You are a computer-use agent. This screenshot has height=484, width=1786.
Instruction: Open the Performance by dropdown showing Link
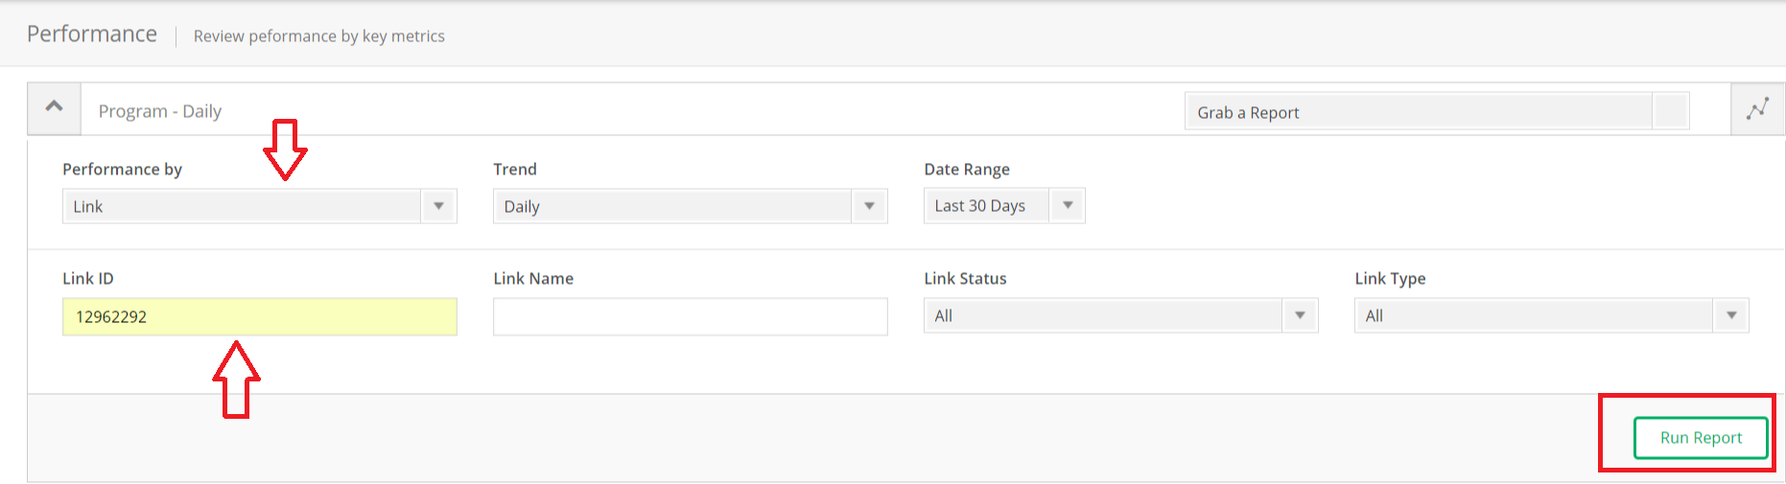click(x=259, y=206)
